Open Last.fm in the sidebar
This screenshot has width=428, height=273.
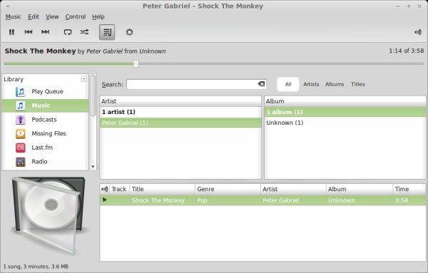pos(46,148)
